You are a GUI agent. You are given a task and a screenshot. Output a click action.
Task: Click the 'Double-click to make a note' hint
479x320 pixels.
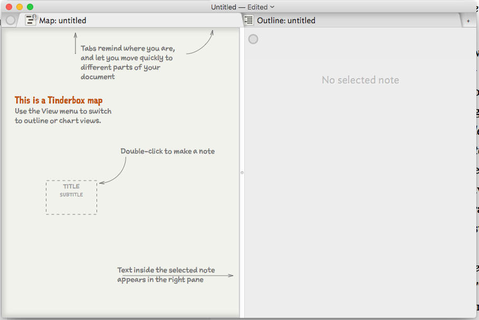pos(167,151)
